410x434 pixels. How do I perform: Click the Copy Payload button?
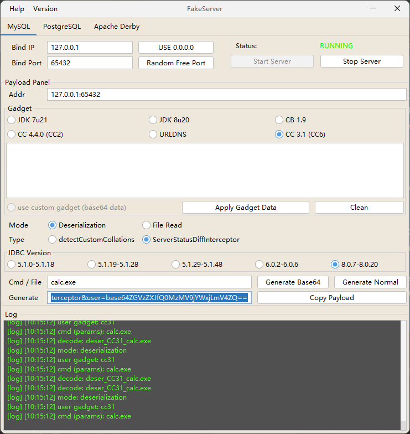pyautogui.click(x=331, y=298)
